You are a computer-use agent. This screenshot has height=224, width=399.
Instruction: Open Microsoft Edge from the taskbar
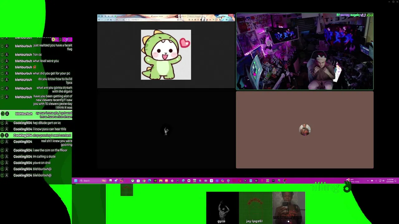pos(150,180)
